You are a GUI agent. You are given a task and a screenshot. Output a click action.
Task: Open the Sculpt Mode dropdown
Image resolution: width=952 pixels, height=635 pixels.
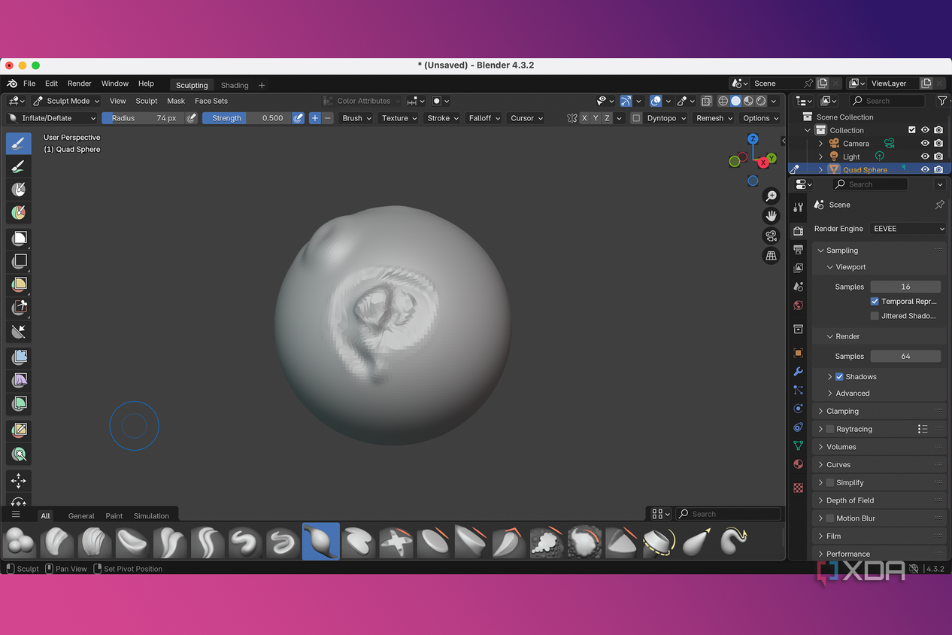(65, 101)
